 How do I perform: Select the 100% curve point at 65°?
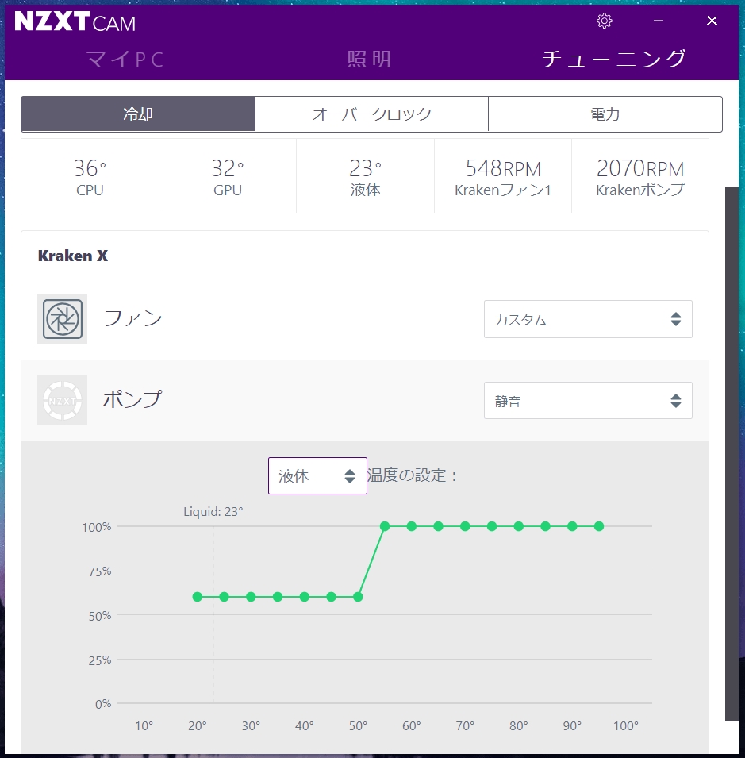pos(438,526)
